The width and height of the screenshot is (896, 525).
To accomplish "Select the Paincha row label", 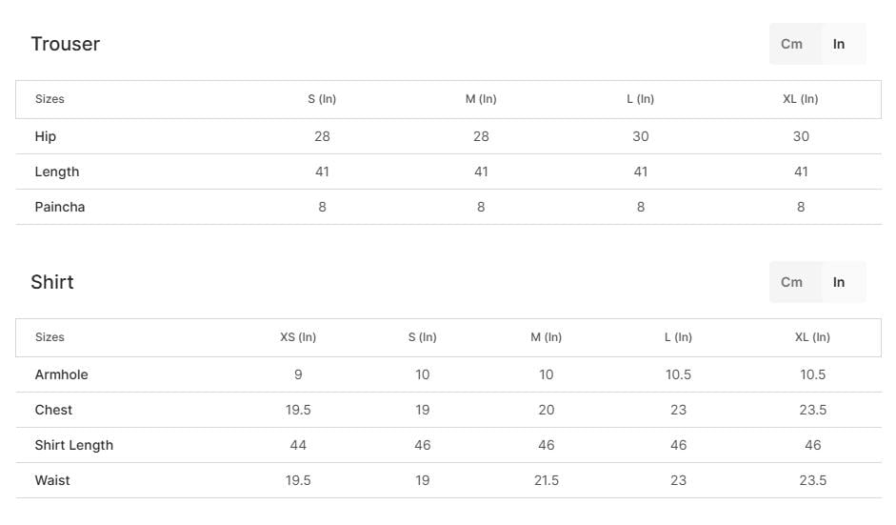I will [60, 207].
